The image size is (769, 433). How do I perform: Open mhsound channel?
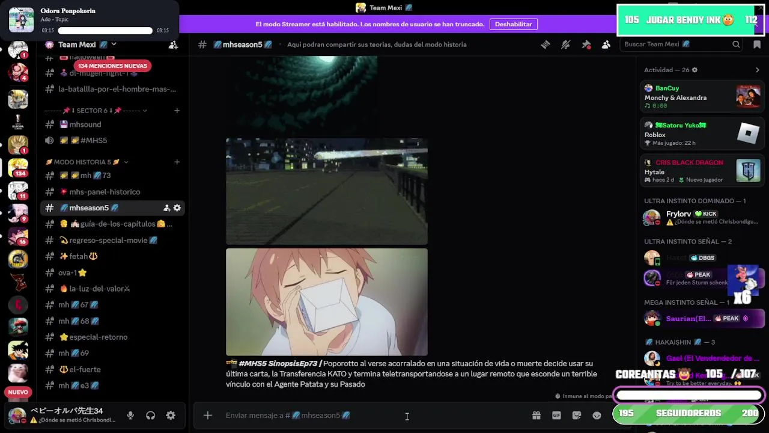(x=112, y=124)
